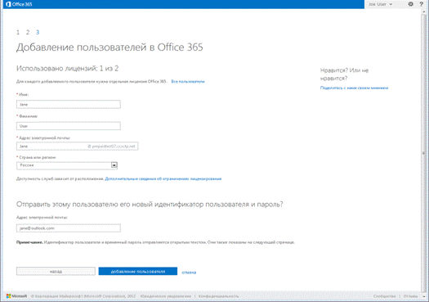Click the page heading Добавление пользователей в Office 365
This screenshot has width=429, height=302.
(109, 47)
